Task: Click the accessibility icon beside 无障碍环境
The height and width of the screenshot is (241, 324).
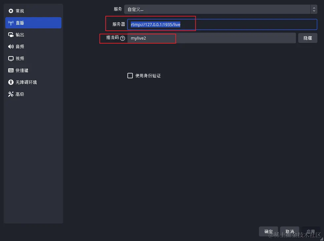Action: tap(11, 82)
